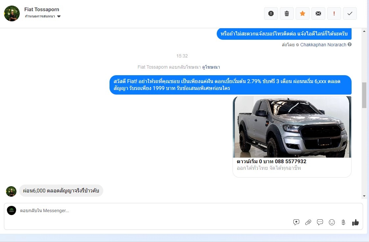The height and width of the screenshot is (242, 369).
Task: Click the chat scrollbar thumb
Action: (x=364, y=95)
